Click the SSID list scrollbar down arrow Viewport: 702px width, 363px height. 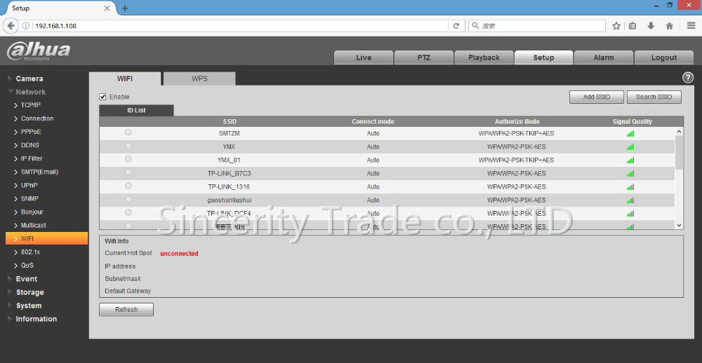(679, 225)
